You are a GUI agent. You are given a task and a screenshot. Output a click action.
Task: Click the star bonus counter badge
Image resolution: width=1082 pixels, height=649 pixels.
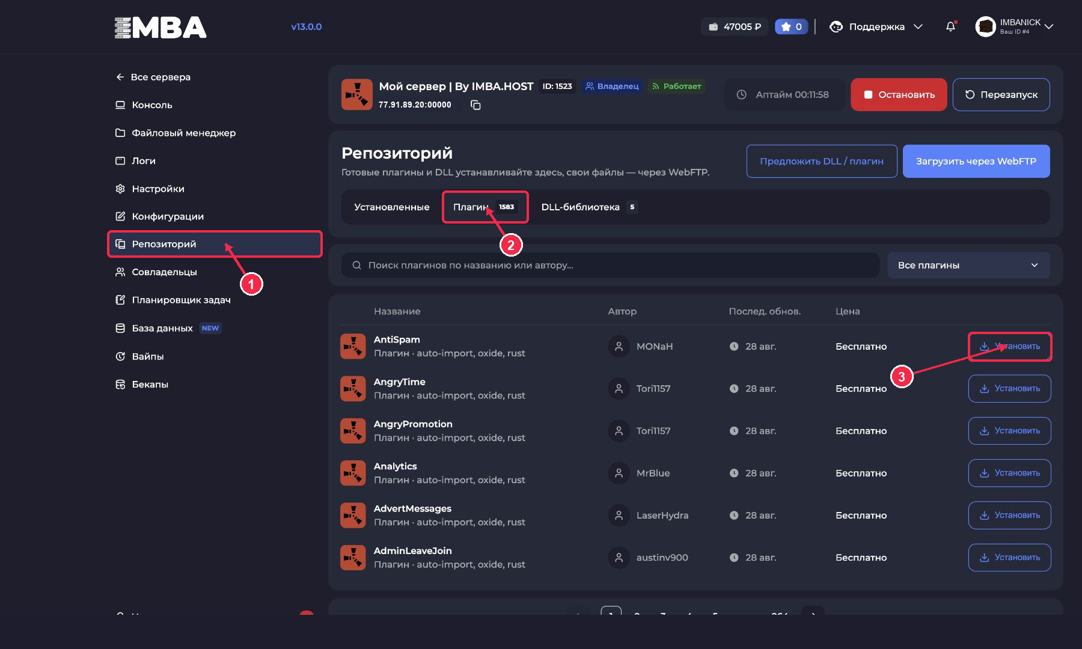[791, 26]
